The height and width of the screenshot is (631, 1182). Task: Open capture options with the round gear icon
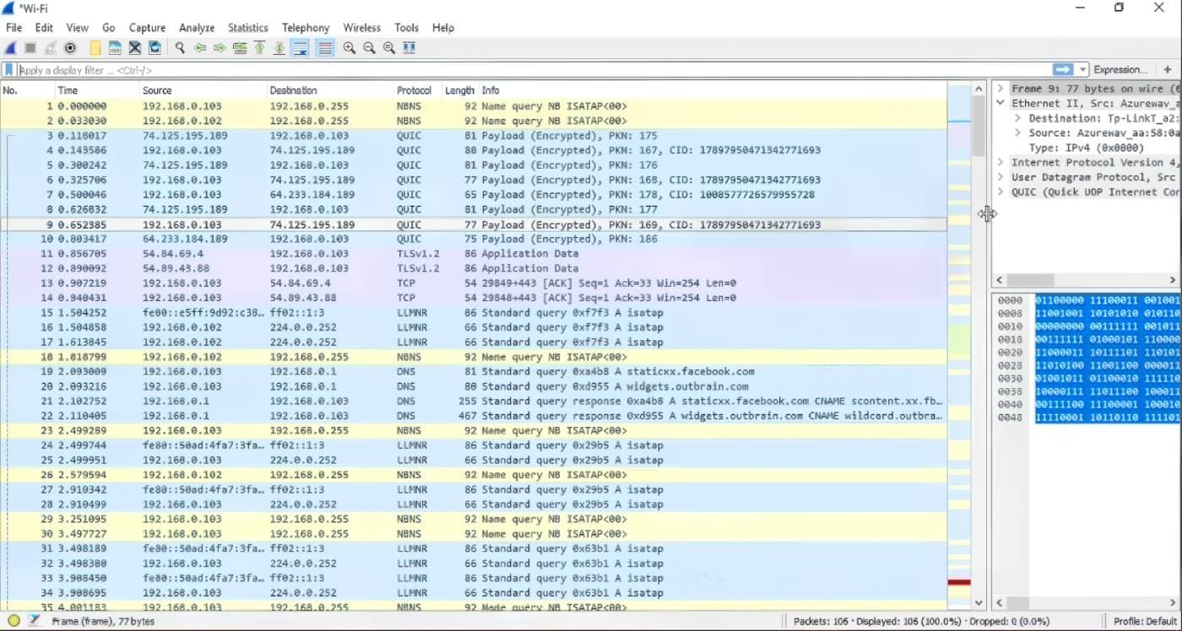pyautogui.click(x=70, y=48)
